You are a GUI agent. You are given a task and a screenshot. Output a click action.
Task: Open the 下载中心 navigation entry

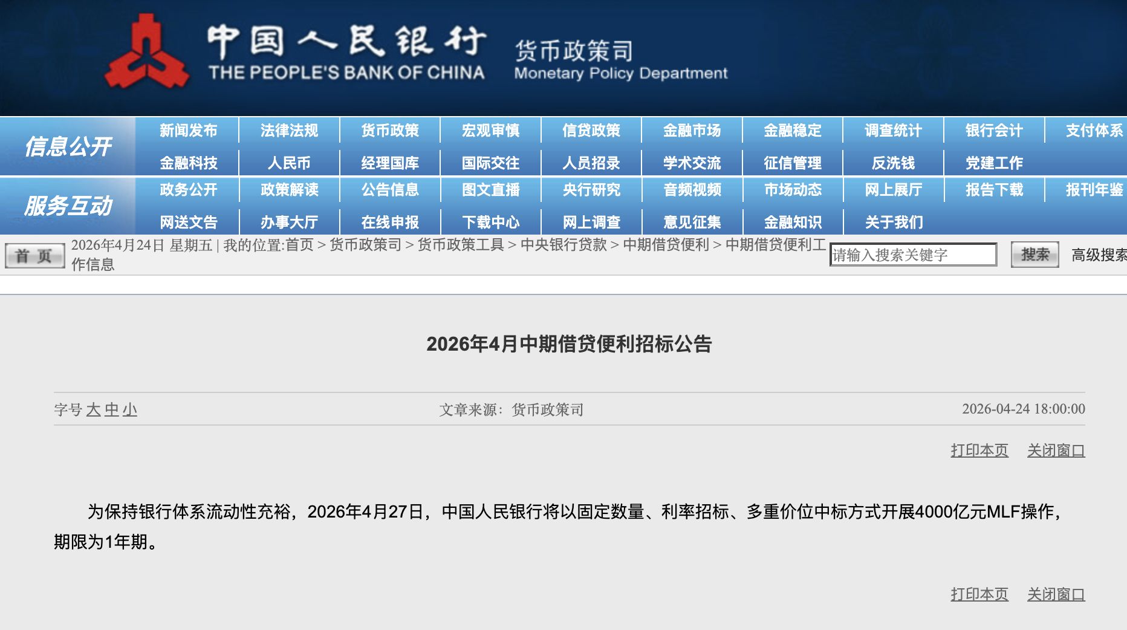tap(491, 221)
